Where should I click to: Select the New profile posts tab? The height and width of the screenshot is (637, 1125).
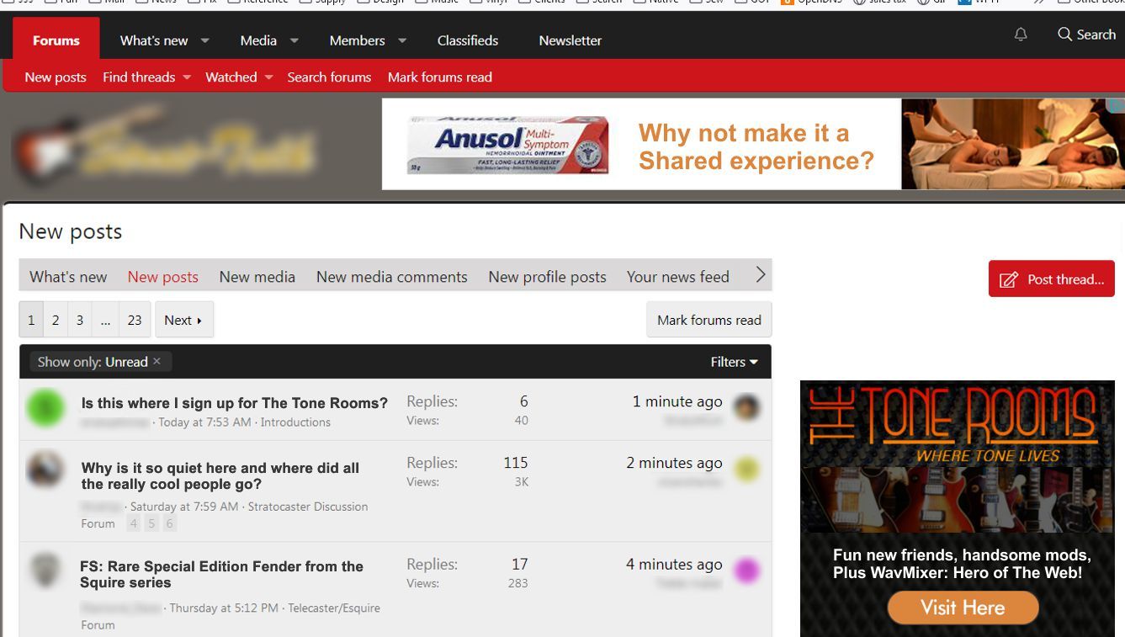pos(547,277)
